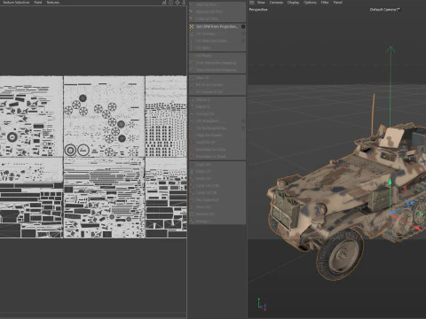Click the Clear UV Pins icon
The height and width of the screenshot is (319, 426).
tap(192, 19)
